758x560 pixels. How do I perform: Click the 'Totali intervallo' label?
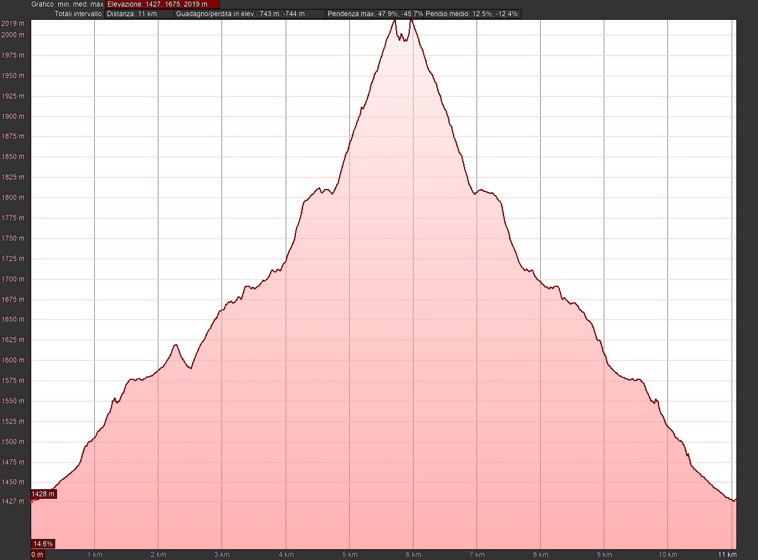pos(79,14)
